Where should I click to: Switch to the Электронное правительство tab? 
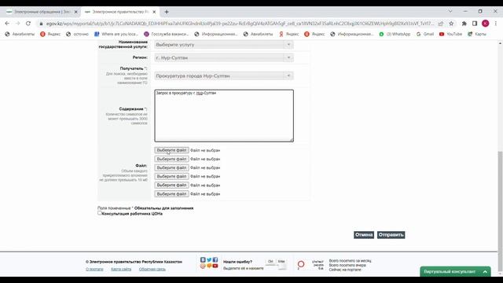(x=120, y=12)
